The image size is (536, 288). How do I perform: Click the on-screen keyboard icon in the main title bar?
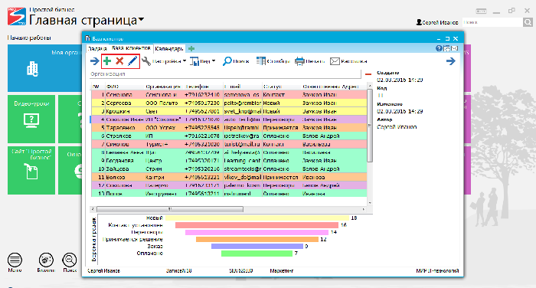(481, 11)
